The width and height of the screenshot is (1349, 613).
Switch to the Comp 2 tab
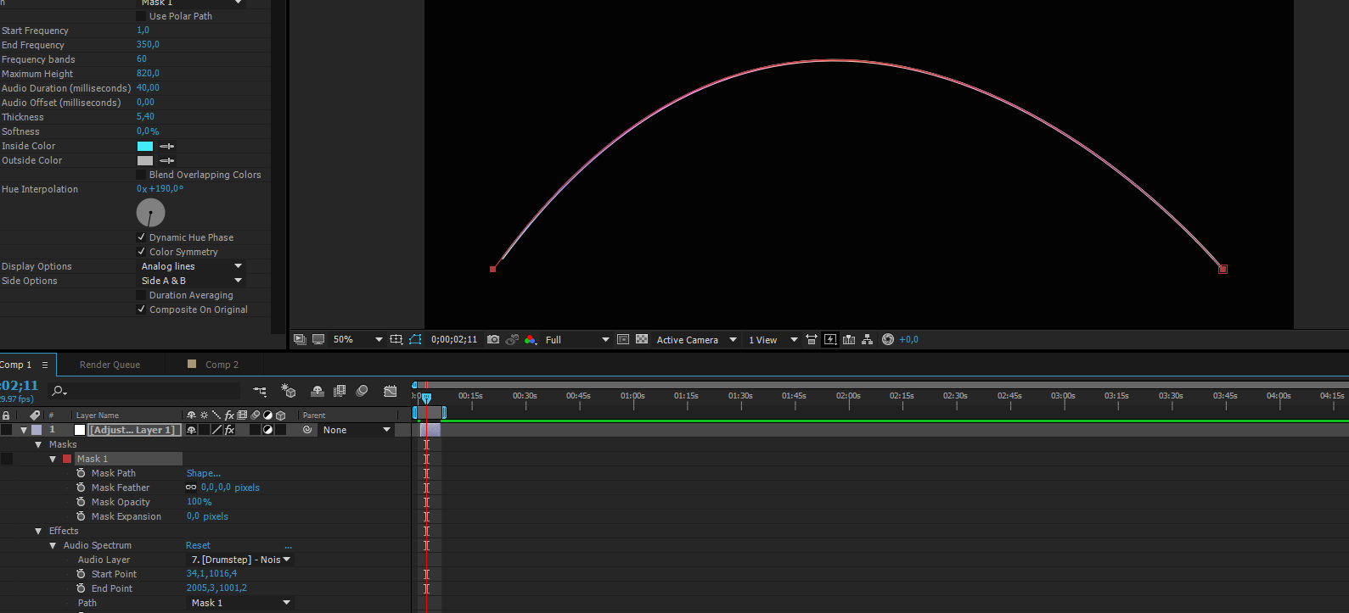[x=221, y=365]
